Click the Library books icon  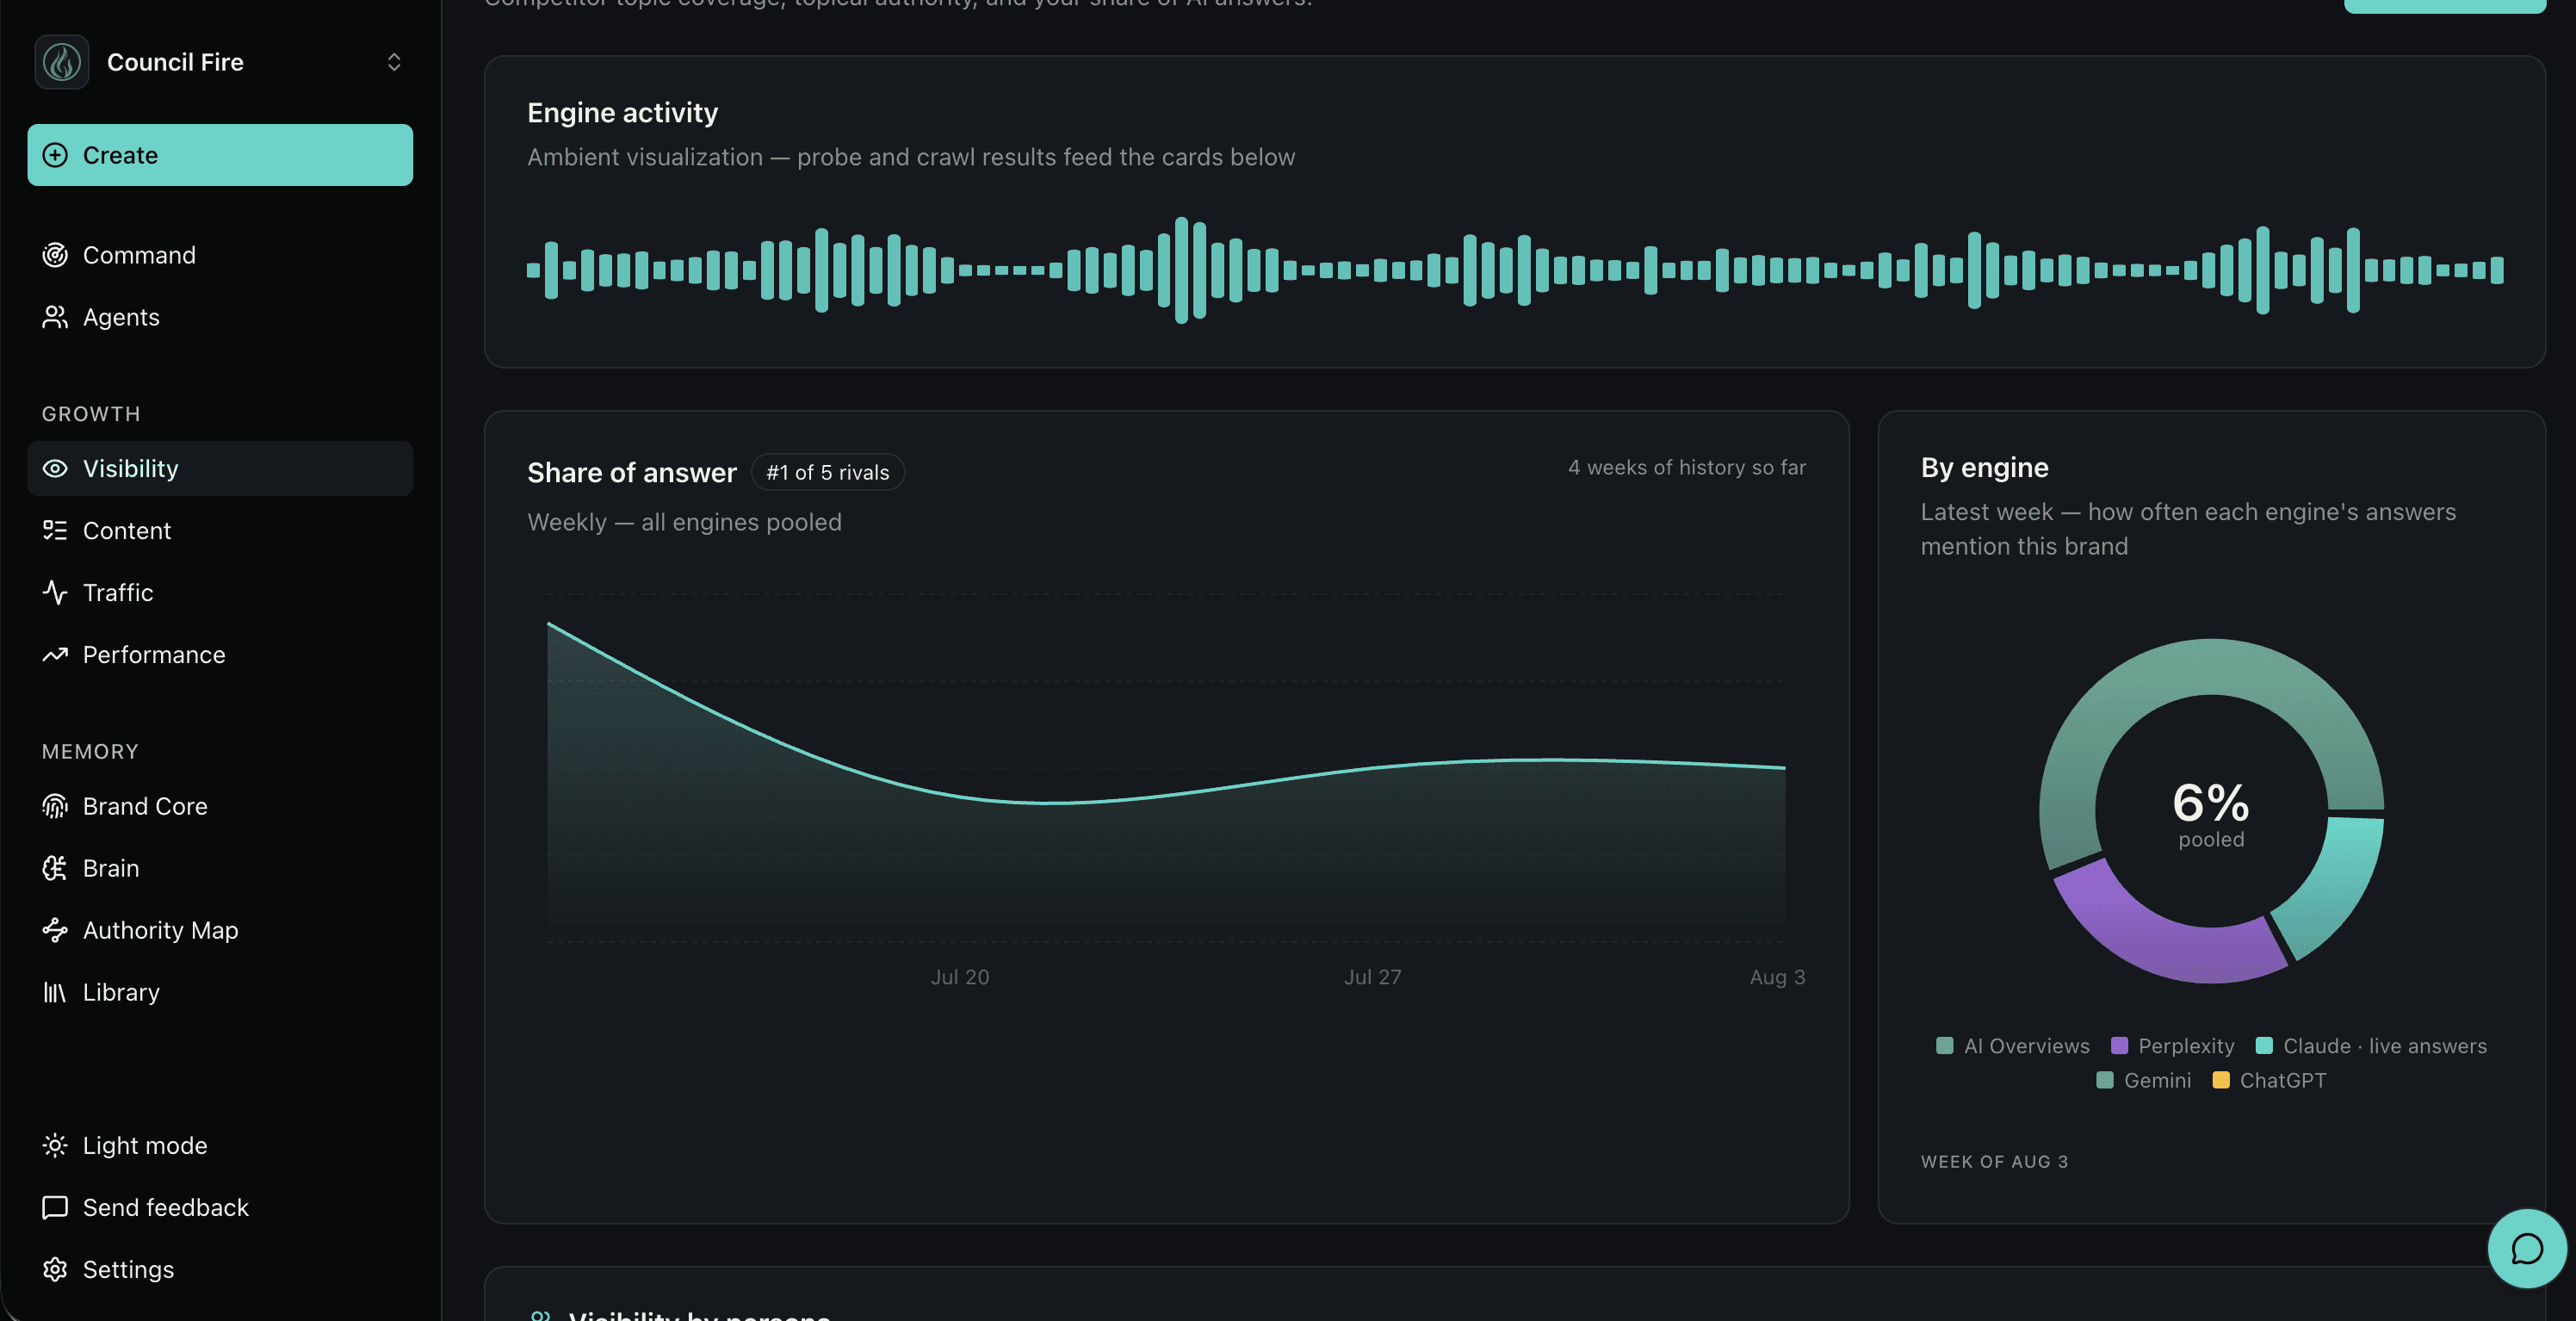point(55,992)
